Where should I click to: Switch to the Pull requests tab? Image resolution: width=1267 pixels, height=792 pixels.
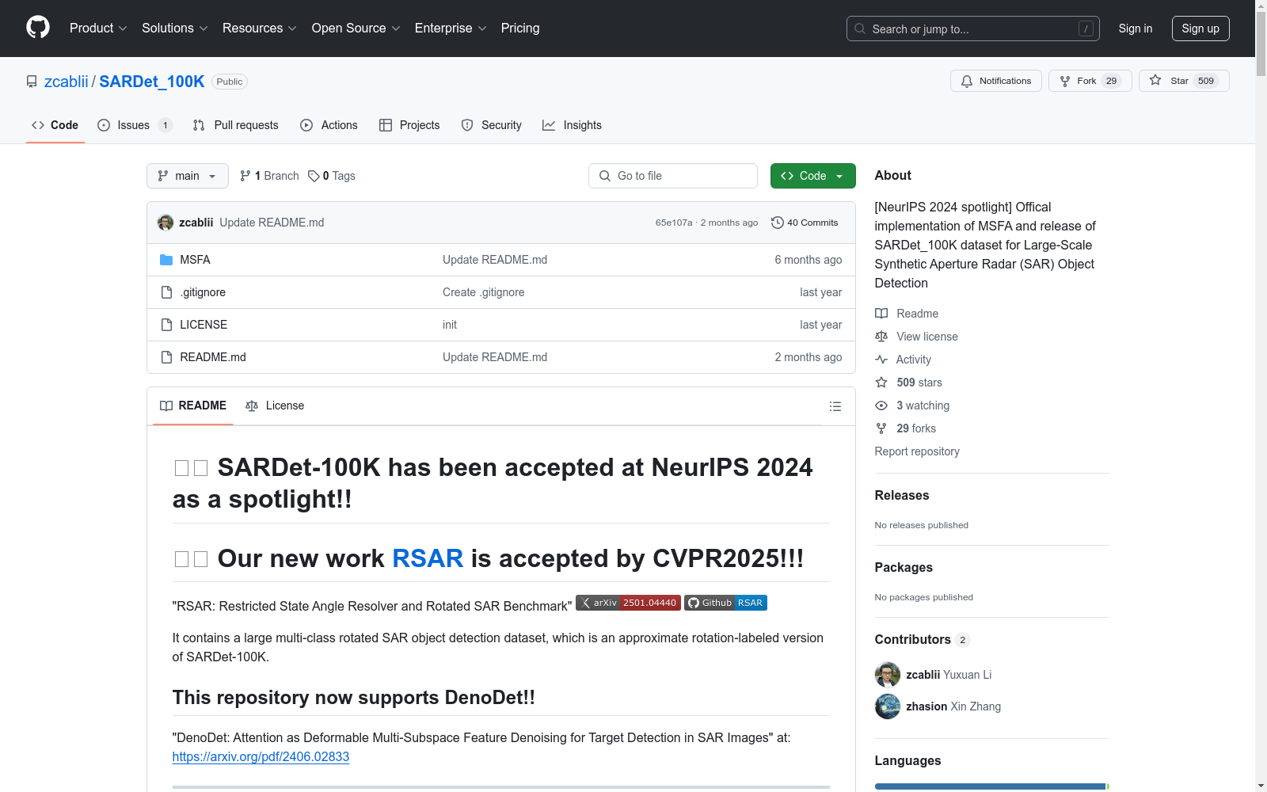236,125
